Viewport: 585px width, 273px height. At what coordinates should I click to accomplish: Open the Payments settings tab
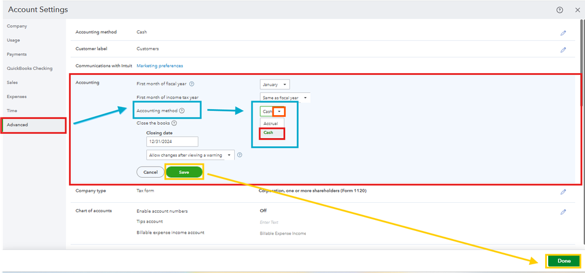[x=17, y=54]
